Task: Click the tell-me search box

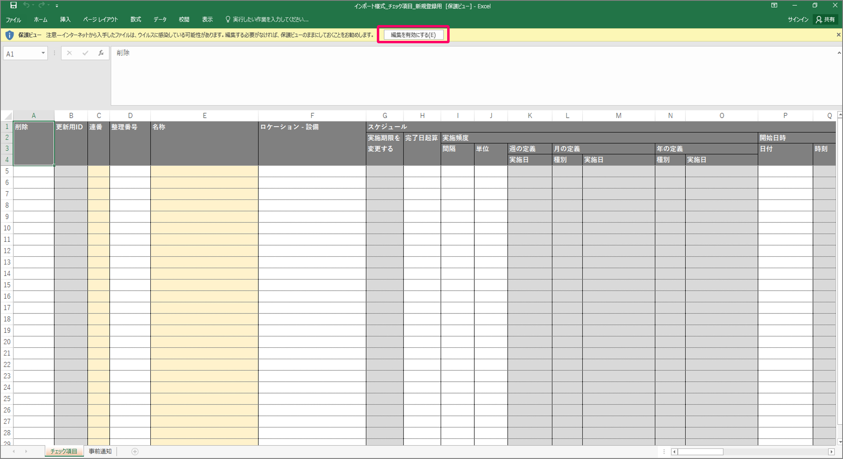Action: (270, 19)
